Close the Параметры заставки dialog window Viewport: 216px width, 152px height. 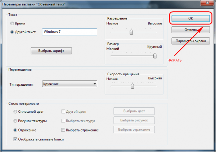tap(207, 3)
